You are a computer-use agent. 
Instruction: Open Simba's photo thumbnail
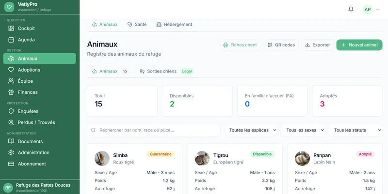click(102, 158)
